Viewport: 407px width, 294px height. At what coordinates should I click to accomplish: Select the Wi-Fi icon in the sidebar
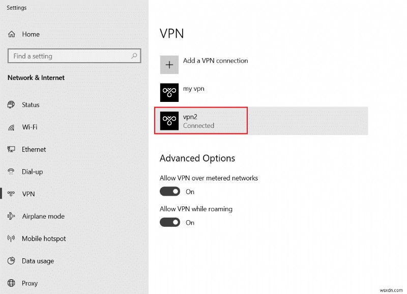11,127
